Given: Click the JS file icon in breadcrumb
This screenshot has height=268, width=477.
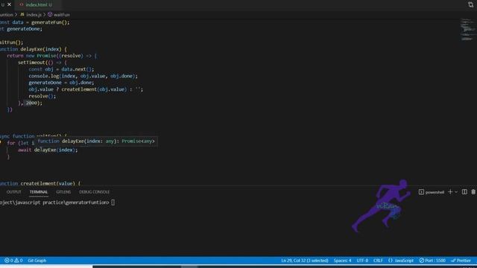Looking at the screenshot, I should pos(22,15).
